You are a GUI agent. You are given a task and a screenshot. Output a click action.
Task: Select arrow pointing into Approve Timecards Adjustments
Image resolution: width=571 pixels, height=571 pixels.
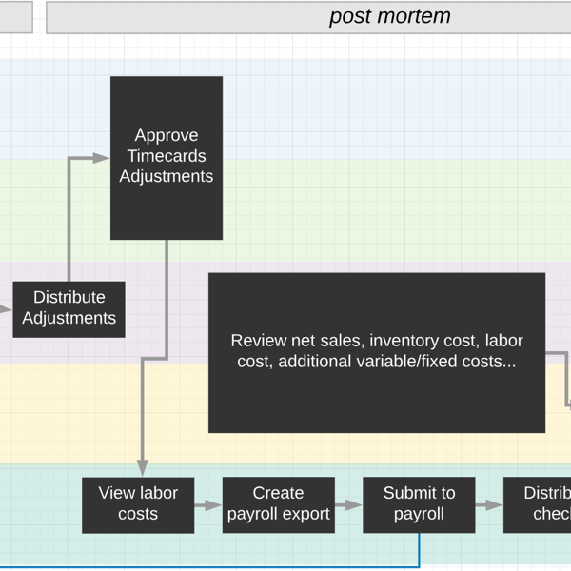(90, 158)
